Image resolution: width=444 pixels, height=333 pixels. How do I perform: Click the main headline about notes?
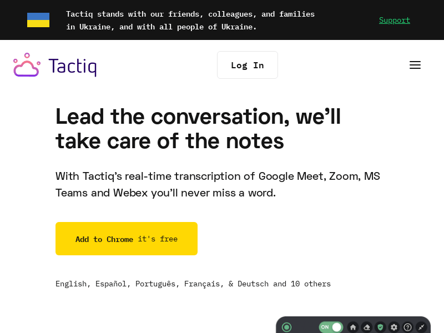point(198,129)
